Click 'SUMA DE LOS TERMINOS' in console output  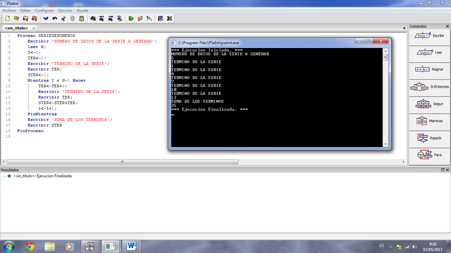[x=197, y=101]
